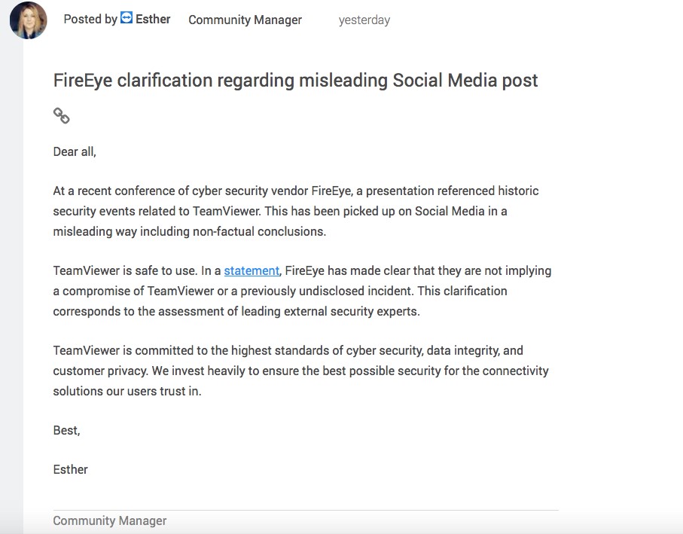683x534 pixels.
Task: Click the paragraph starting 'At a recent conference'
Action: [296, 211]
